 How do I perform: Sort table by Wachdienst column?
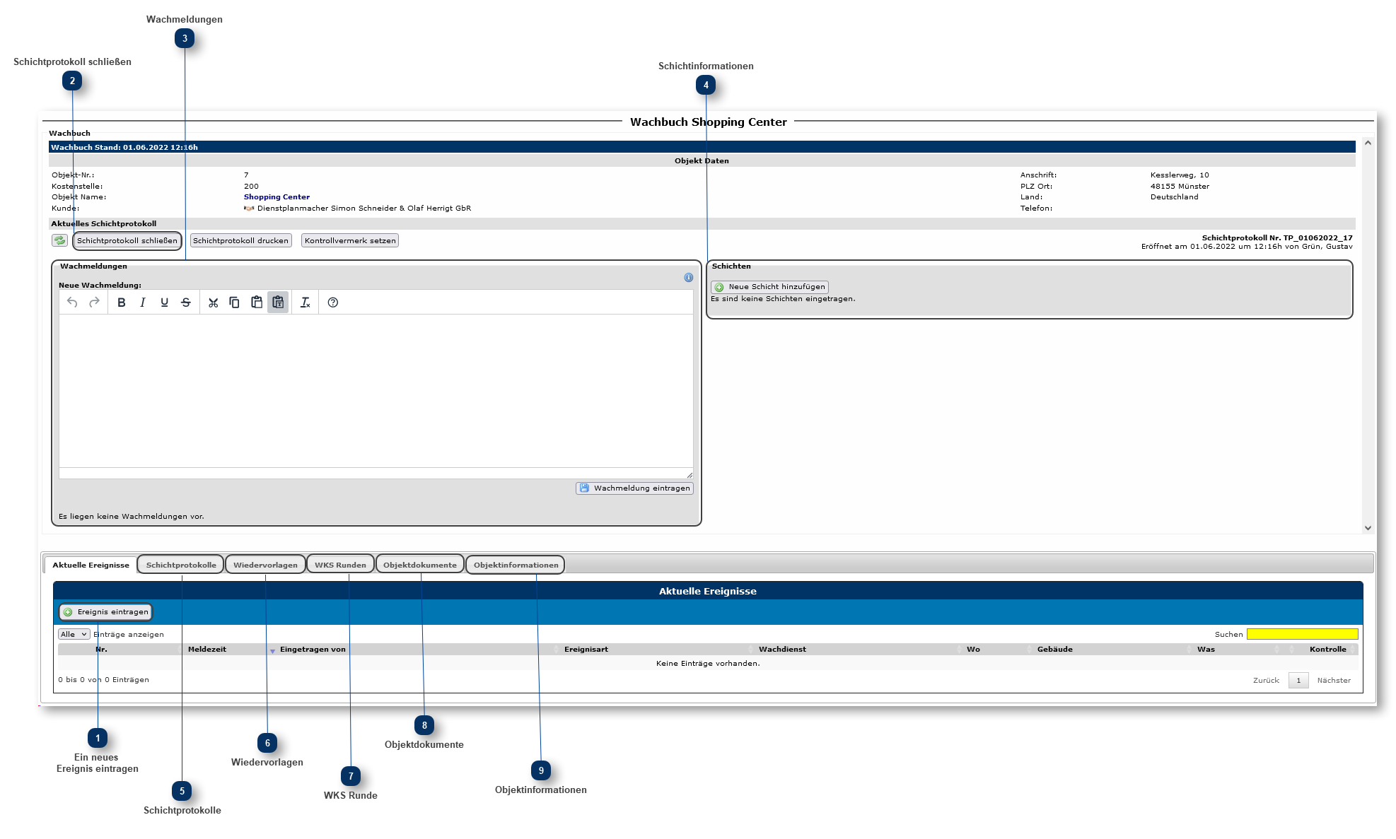pyautogui.click(x=782, y=650)
